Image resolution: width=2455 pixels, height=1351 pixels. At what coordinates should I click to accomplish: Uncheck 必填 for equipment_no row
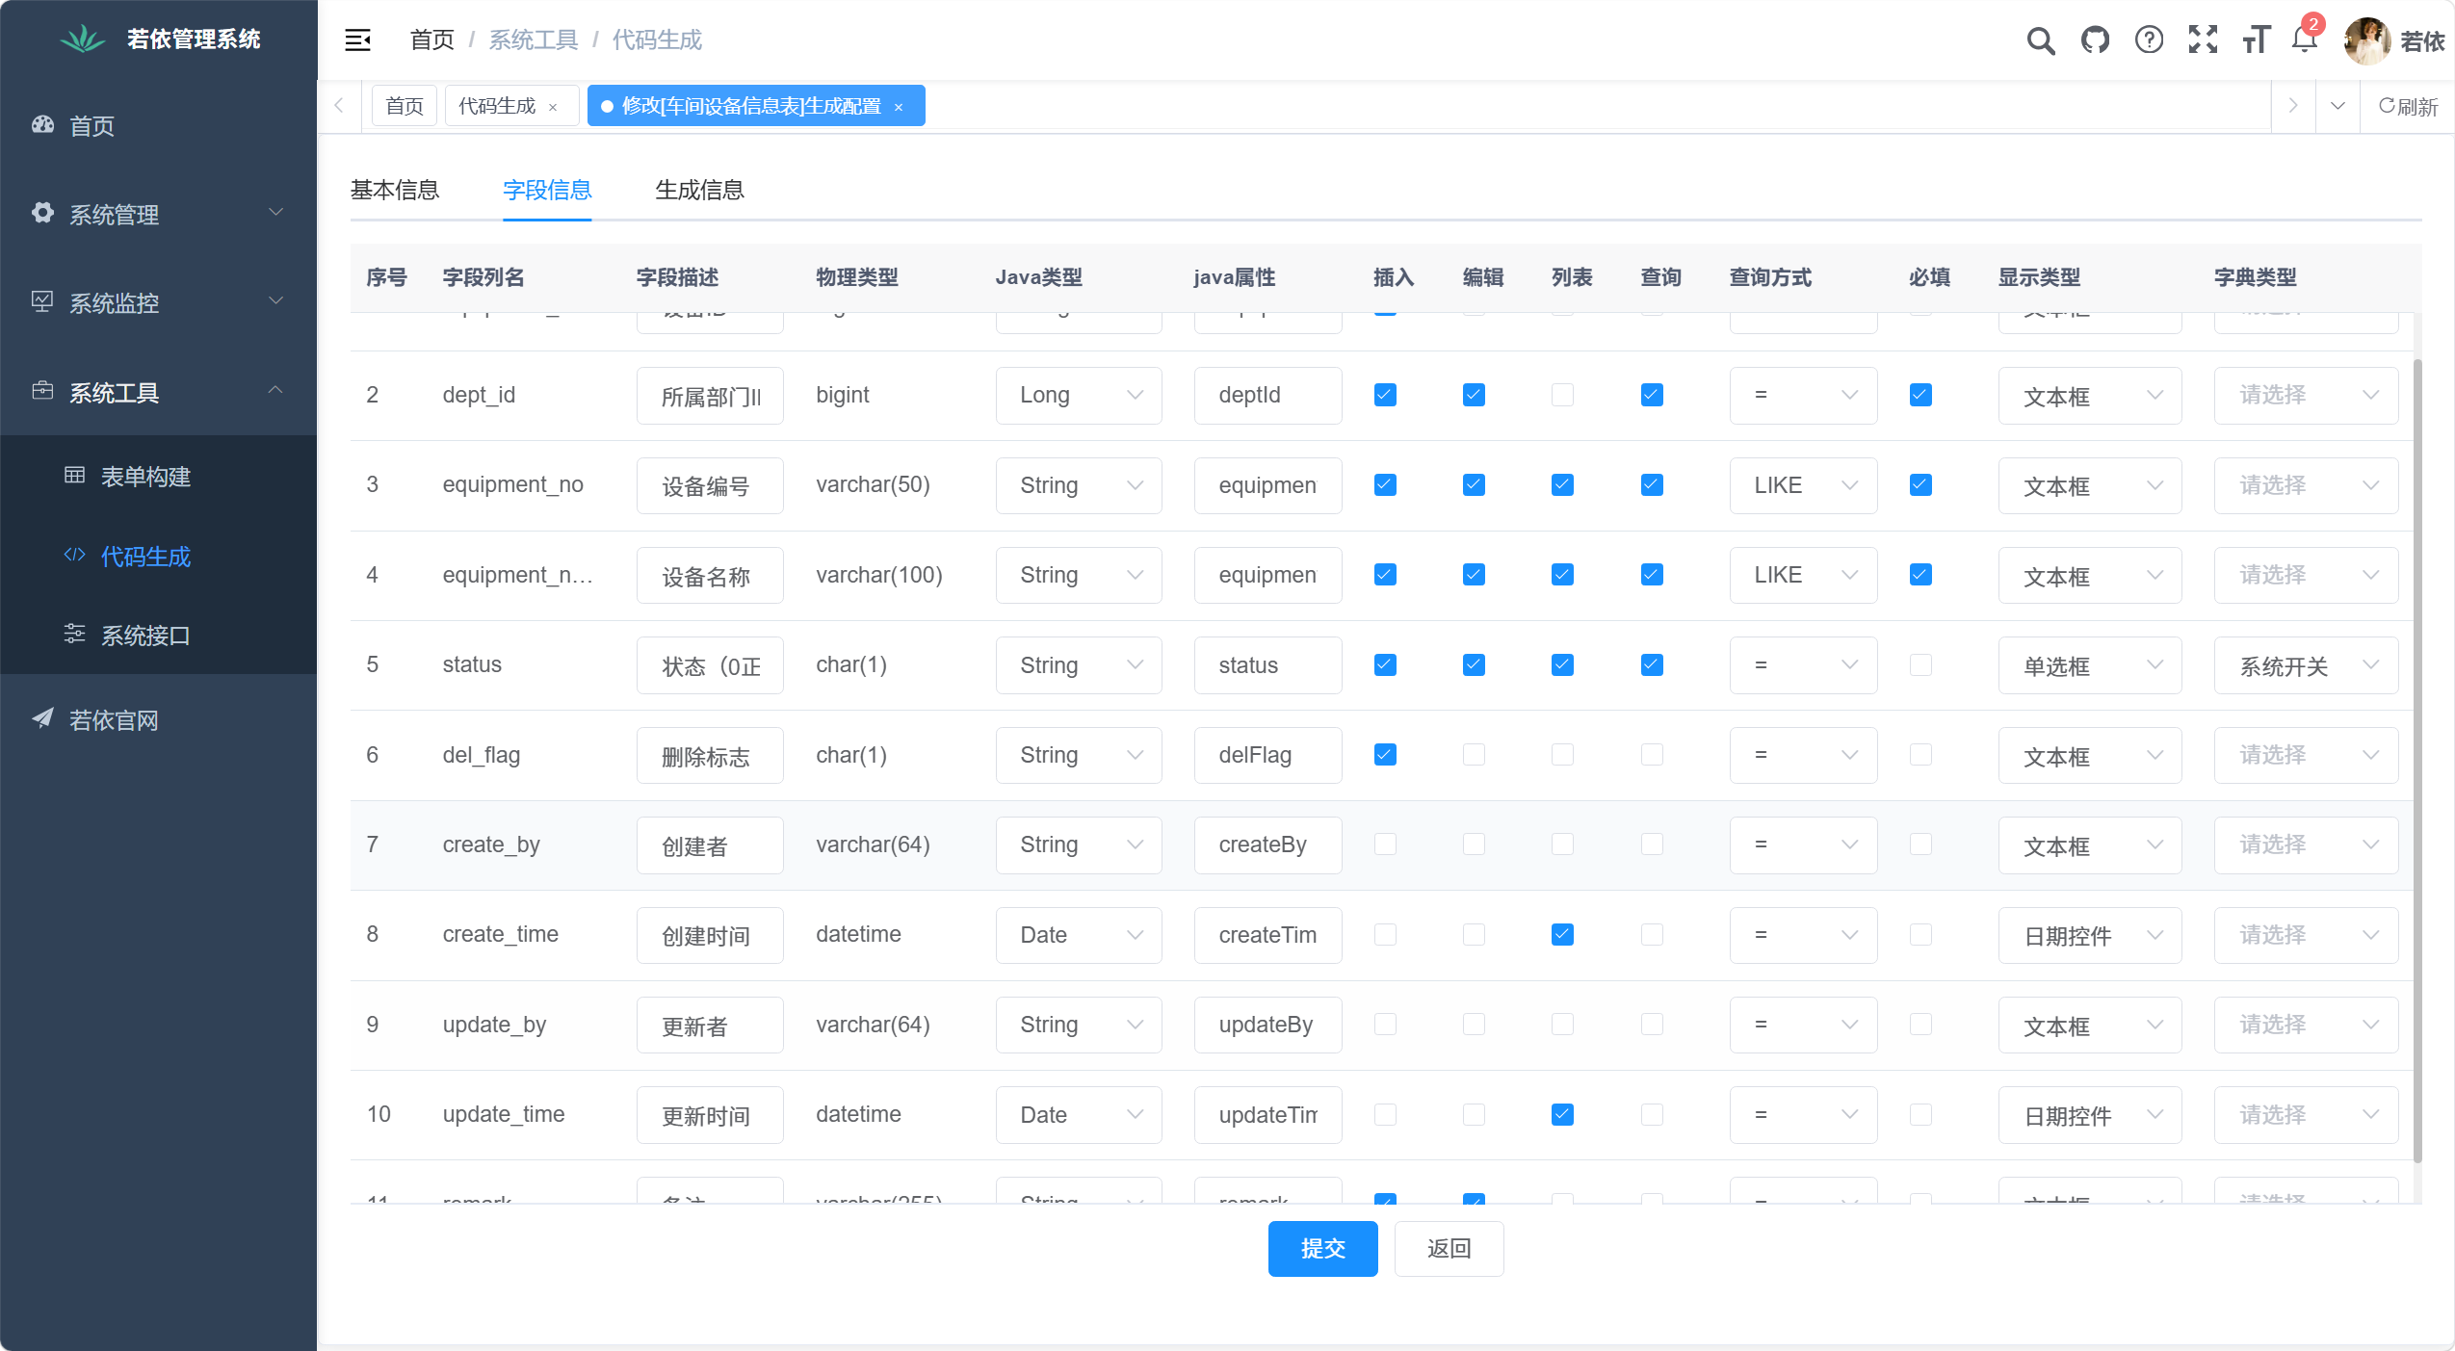coord(1920,484)
